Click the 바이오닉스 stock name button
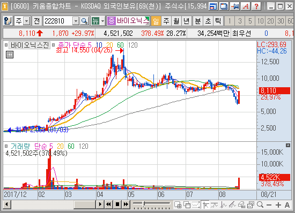Image resolution: width=295 pixels, height=213 pixels. pyautogui.click(x=133, y=21)
